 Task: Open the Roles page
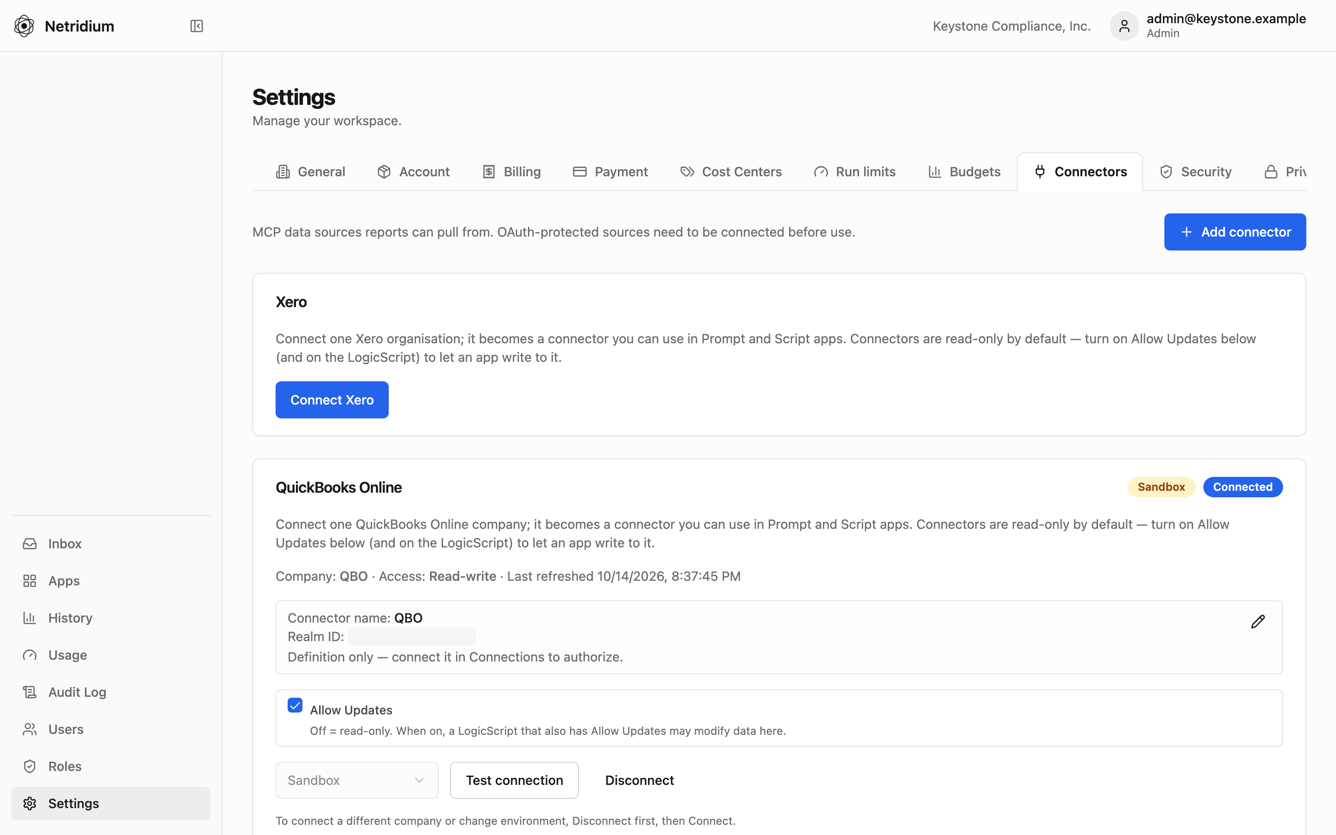tap(110, 766)
